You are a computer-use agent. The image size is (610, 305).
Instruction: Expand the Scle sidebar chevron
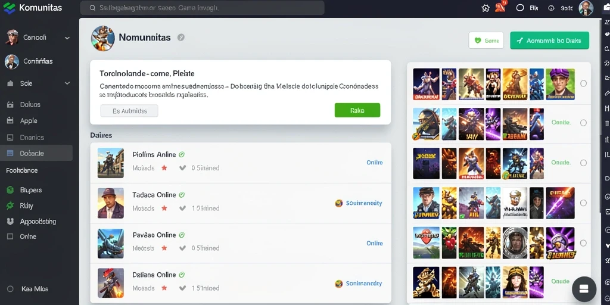tap(67, 83)
